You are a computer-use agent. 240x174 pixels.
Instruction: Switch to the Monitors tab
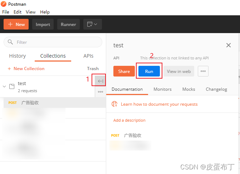[x=162, y=89]
